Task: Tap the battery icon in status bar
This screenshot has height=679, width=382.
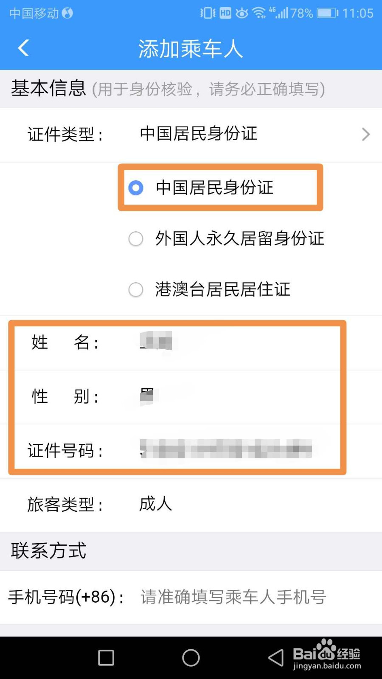Action: [327, 13]
